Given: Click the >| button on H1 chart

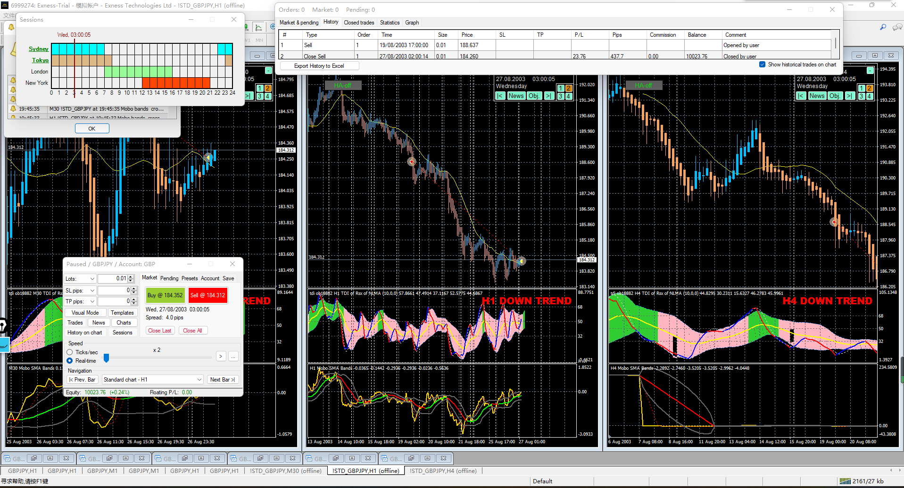Looking at the screenshot, I should (548, 96).
